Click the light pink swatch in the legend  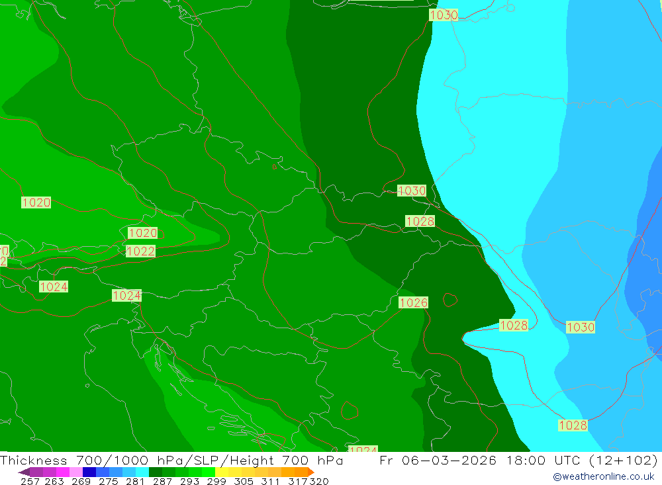point(76,472)
